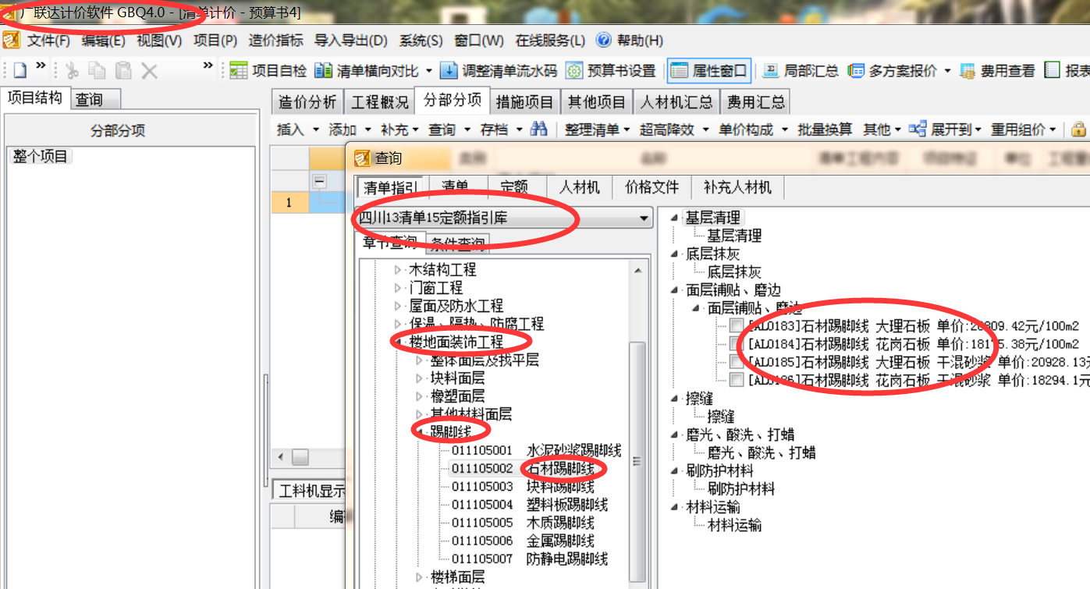Open the 窗口(W) menu
1090x589 pixels.
click(479, 41)
